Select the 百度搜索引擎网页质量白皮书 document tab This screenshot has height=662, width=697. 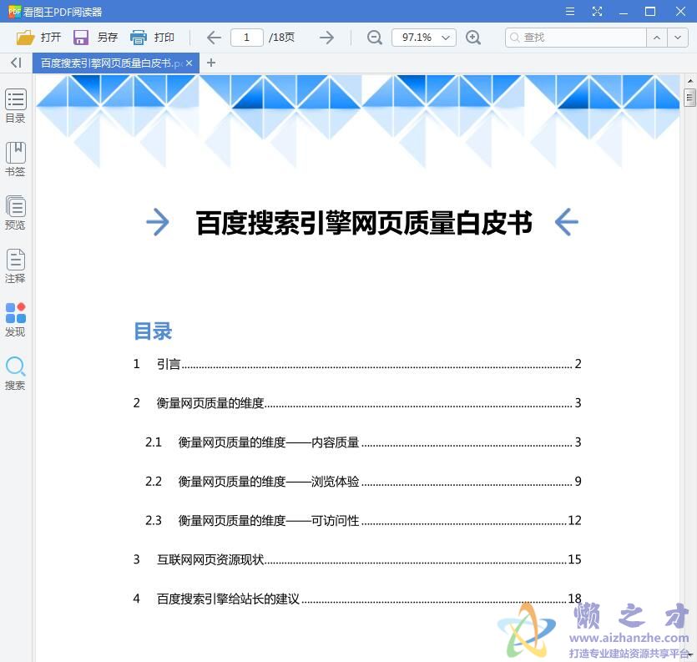pos(109,63)
